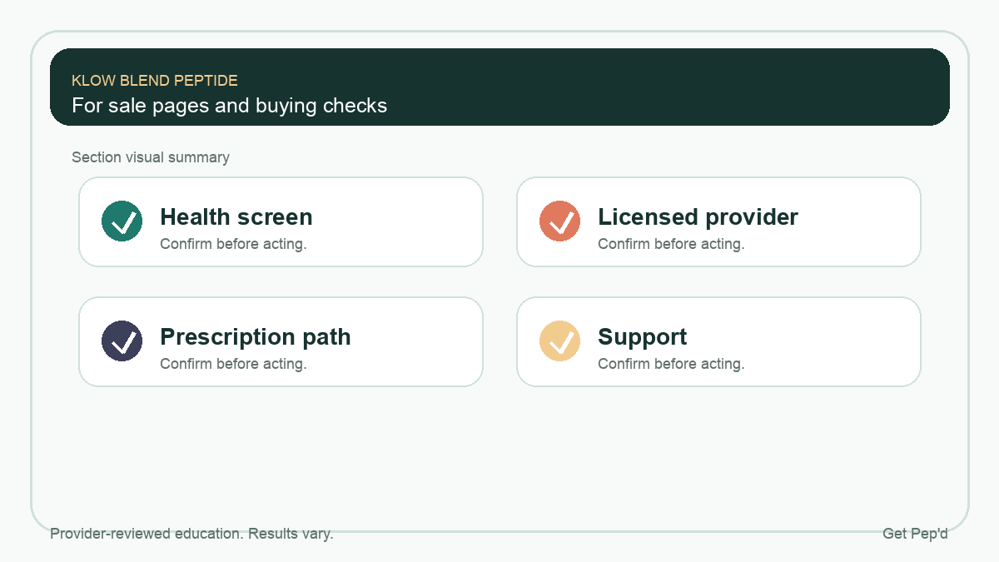
Task: Select the Support card title
Action: 642,337
